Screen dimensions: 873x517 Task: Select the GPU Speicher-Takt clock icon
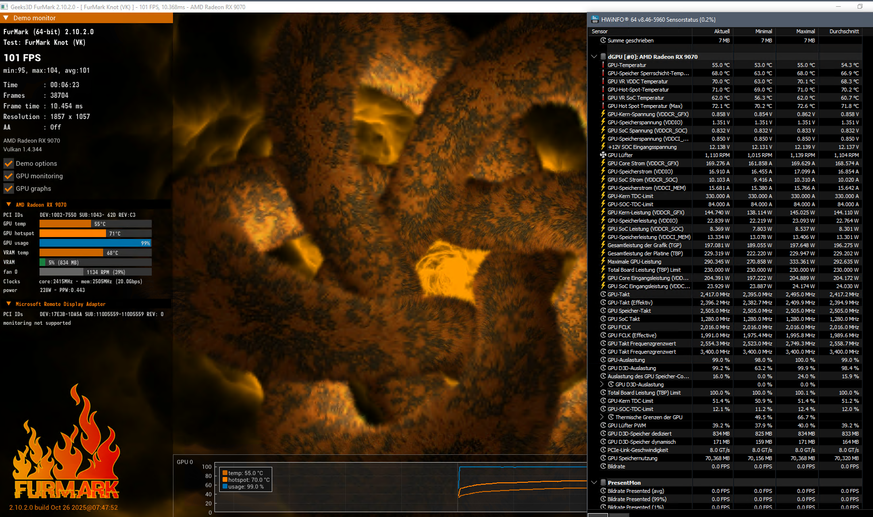(x=603, y=311)
